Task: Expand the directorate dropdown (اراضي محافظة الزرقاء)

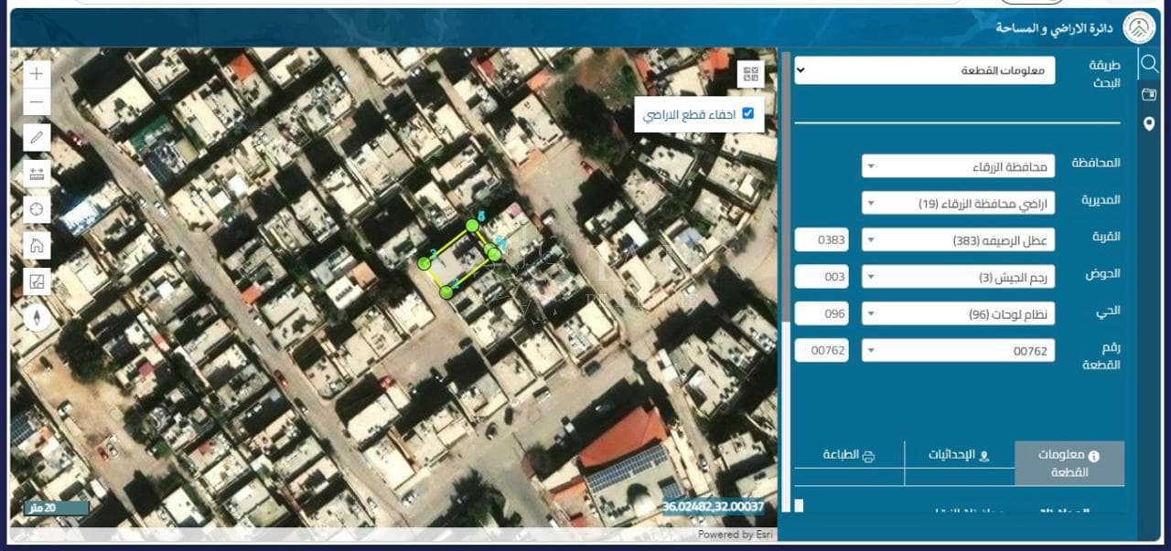Action: point(958,203)
